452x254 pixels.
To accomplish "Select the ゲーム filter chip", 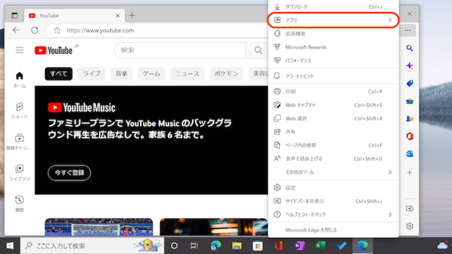I will click(x=151, y=74).
